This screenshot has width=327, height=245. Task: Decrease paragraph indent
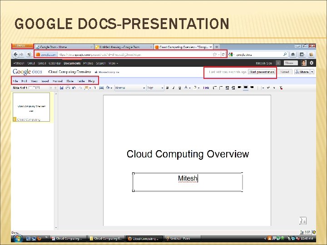coord(228,88)
